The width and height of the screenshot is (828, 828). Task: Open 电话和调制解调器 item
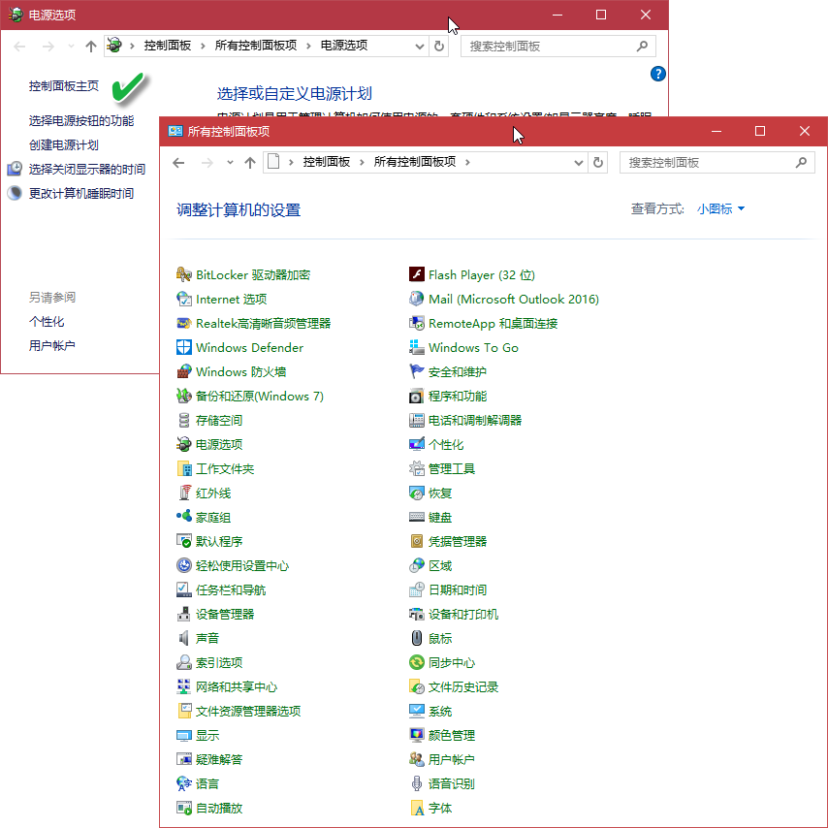coord(465,421)
